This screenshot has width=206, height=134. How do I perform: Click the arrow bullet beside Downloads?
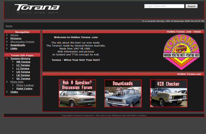[x=7, y=45]
